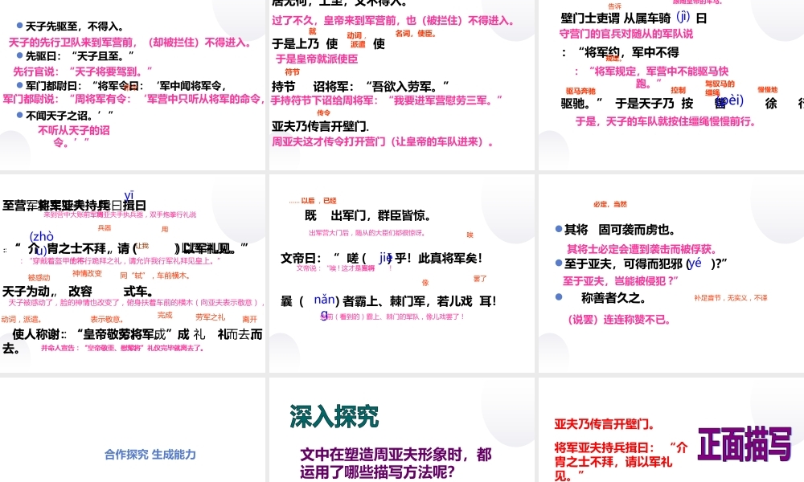Select the line 天子为动，改容式车。
This screenshot has width=804, height=482.
click(x=77, y=292)
